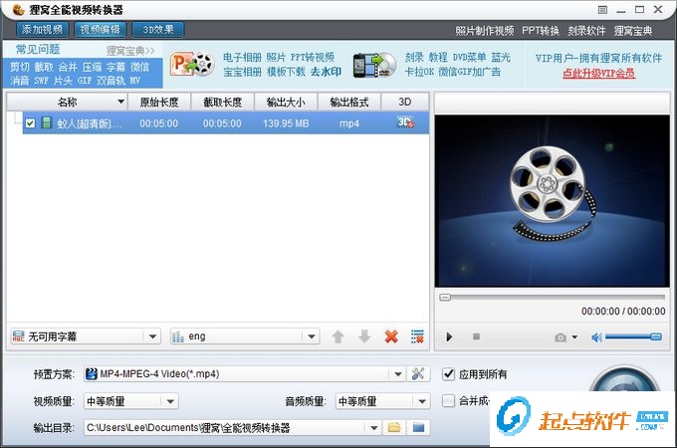Click the preview seek bar
The width and height of the screenshot is (677, 448).
tap(553, 298)
